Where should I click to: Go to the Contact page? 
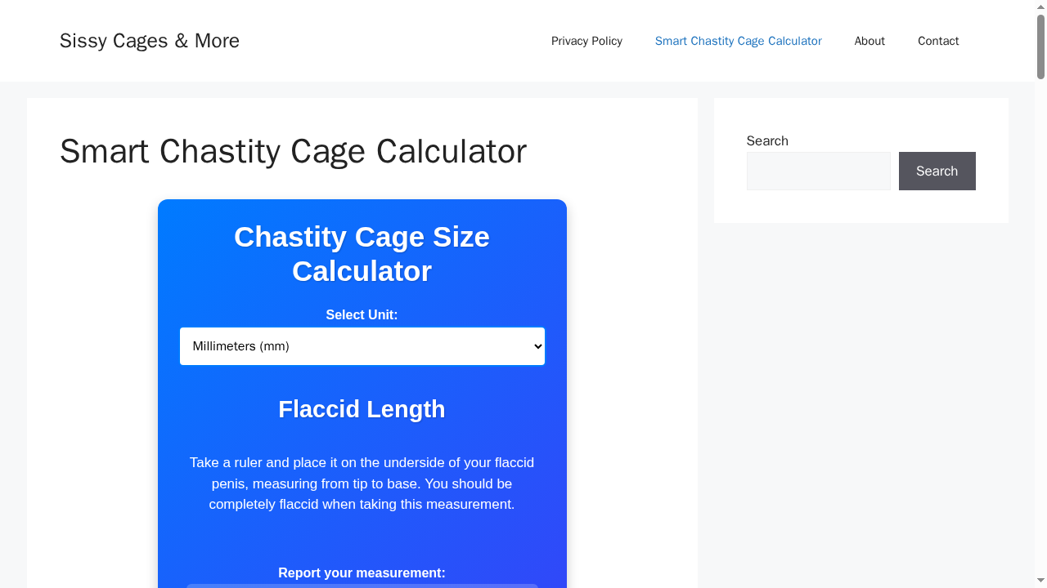click(938, 41)
